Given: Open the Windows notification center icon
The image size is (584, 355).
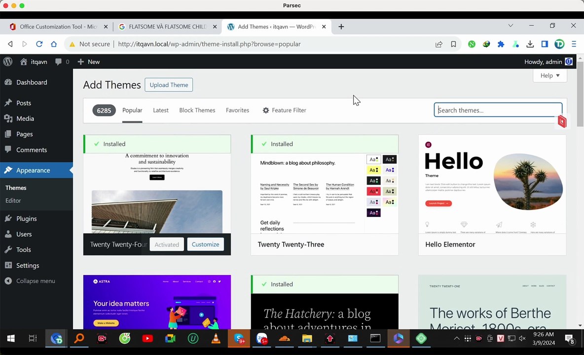Looking at the screenshot, I should pyautogui.click(x=570, y=339).
